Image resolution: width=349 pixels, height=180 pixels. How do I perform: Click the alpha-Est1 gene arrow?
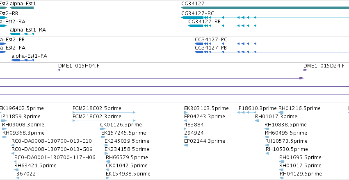coord(22,8)
